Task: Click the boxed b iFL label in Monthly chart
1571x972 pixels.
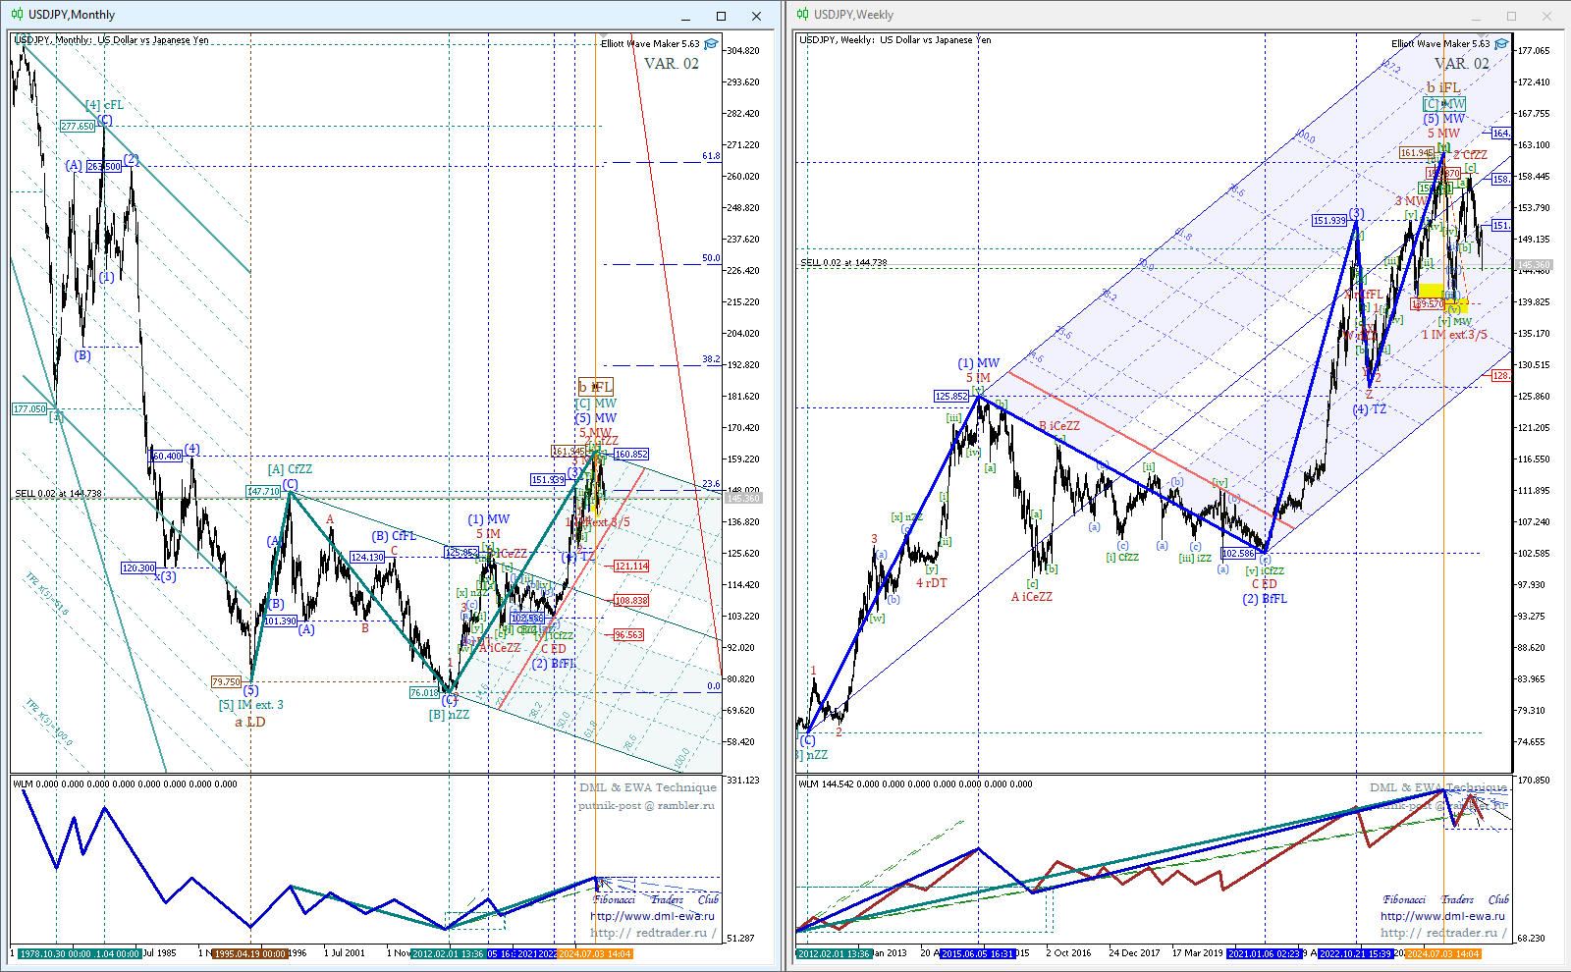Action: (596, 387)
